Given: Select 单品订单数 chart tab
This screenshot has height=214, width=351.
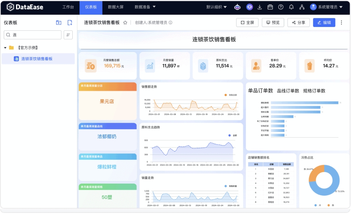Looking at the screenshot, I should pos(261,91).
